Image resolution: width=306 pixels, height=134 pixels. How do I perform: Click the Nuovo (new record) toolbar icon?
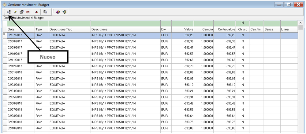[9, 12]
